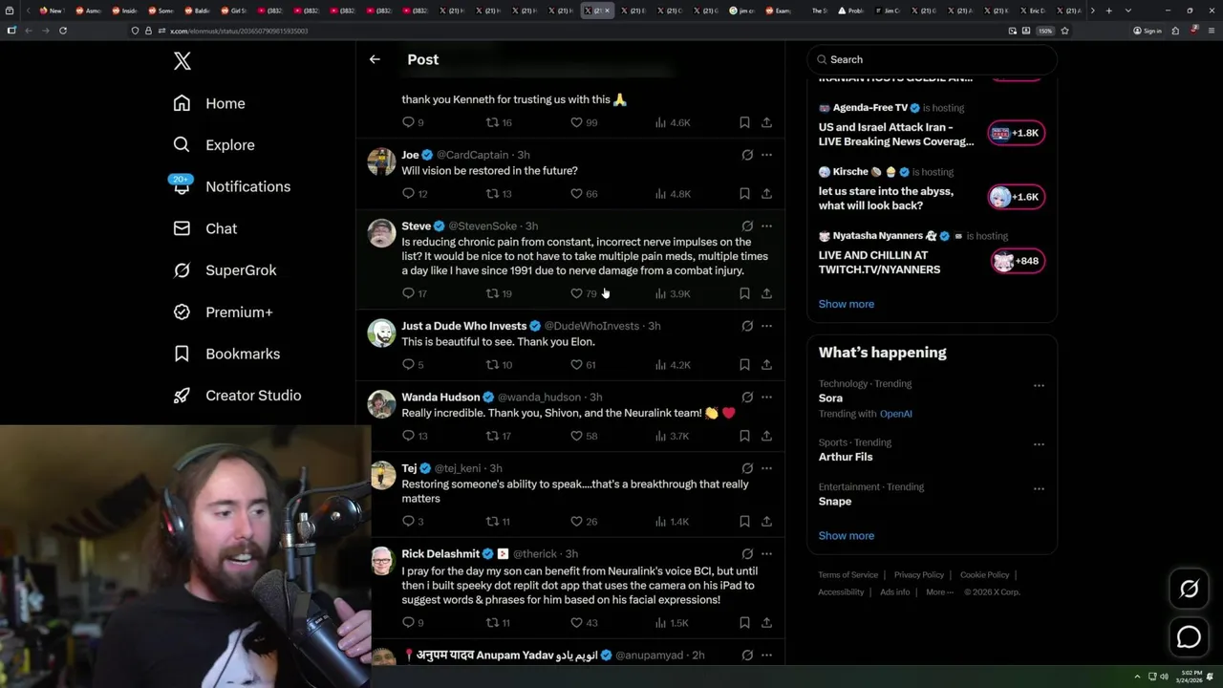
Task: Open more options for Sora trend
Action: [1039, 386]
